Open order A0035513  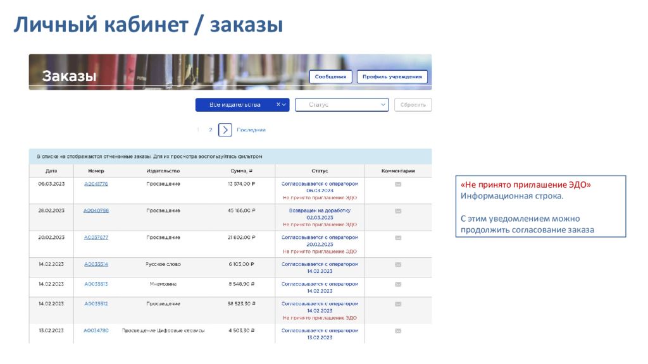[96, 284]
